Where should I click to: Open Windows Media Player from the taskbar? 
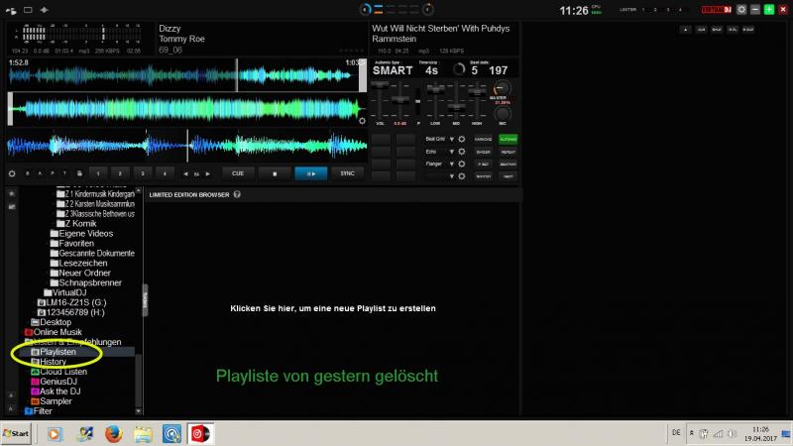pyautogui.click(x=56, y=434)
